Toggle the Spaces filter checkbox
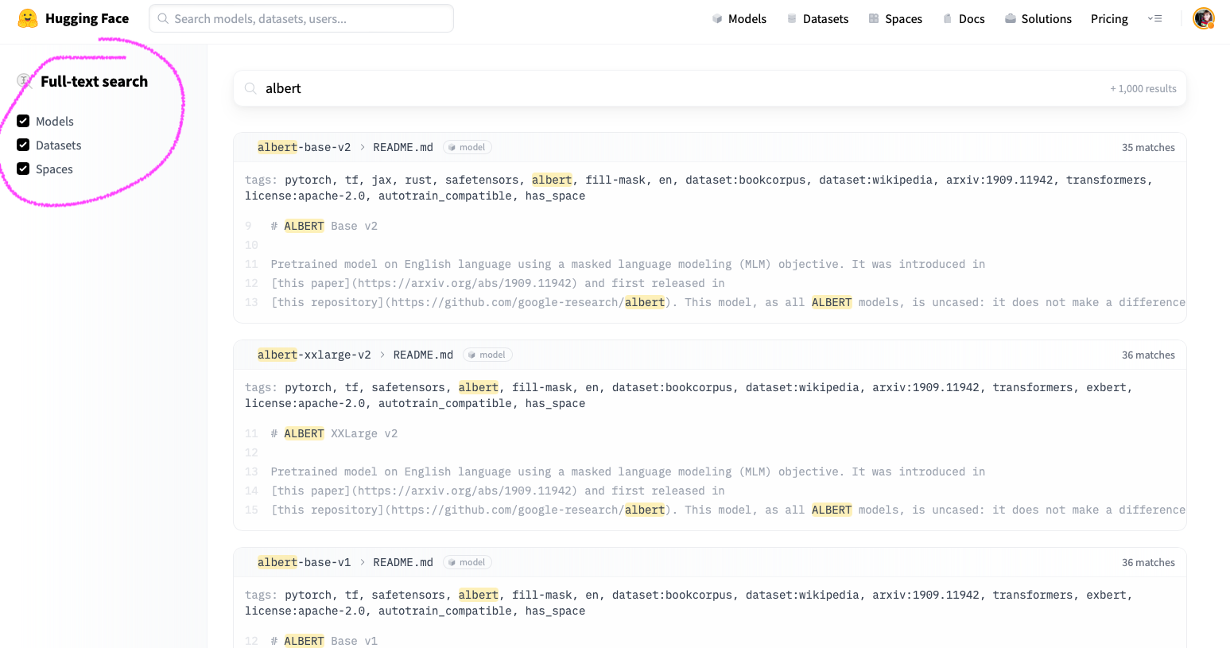 (23, 169)
